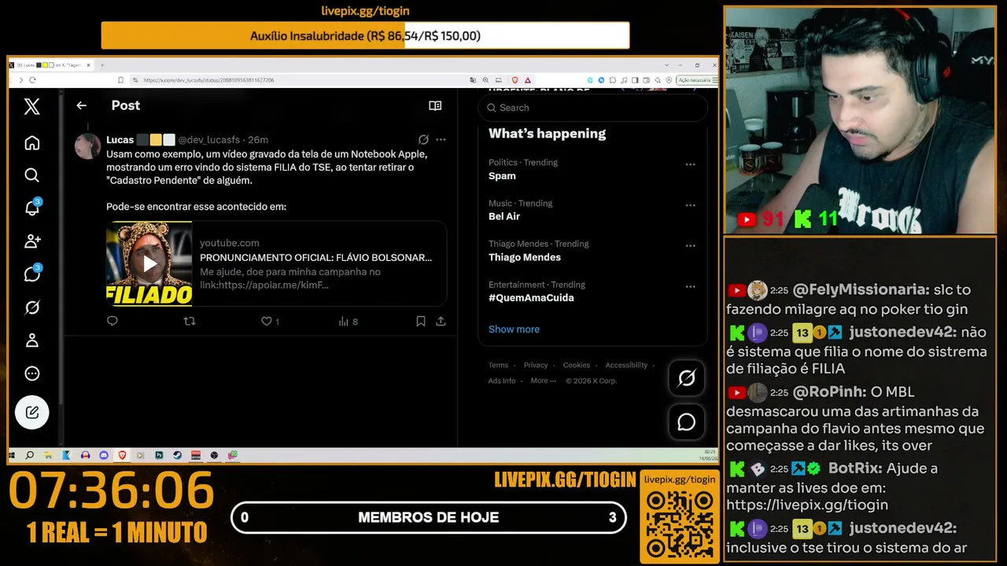Image resolution: width=1007 pixels, height=566 pixels.
Task: Reply to Lucas's post
Action: coord(113,321)
